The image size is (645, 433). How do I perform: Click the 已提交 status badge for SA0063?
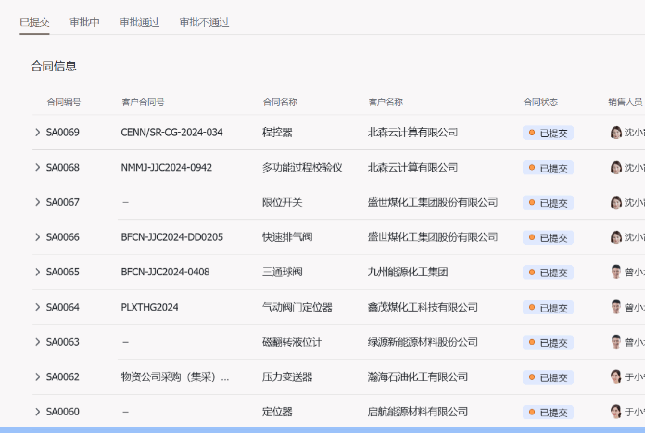point(548,343)
